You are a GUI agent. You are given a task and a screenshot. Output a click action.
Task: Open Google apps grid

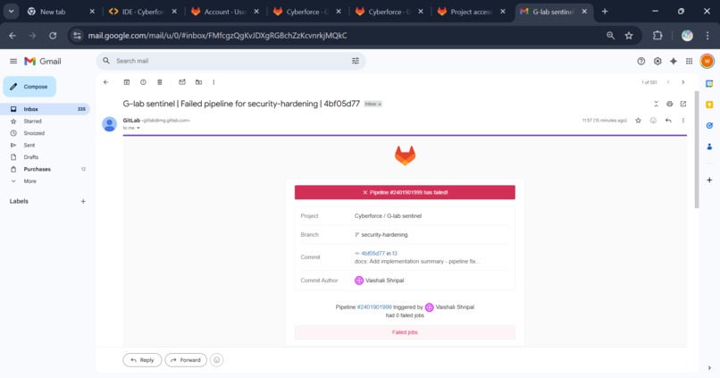690,61
